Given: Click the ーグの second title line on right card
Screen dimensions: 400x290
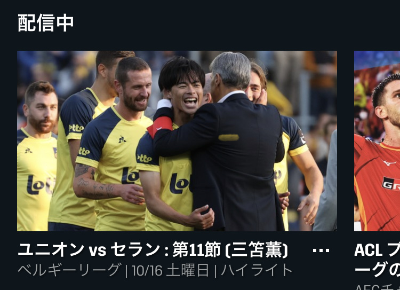Looking at the screenshot, I should tap(377, 269).
